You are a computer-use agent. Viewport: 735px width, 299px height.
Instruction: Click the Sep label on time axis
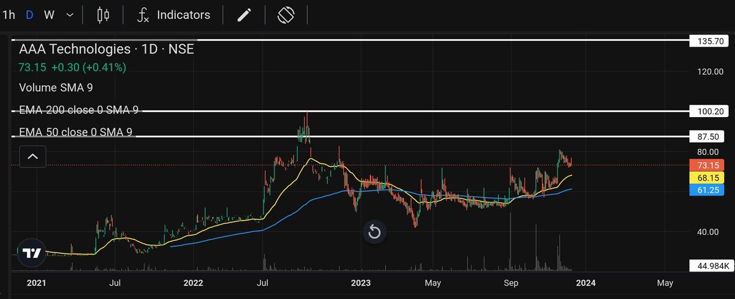tap(511, 283)
